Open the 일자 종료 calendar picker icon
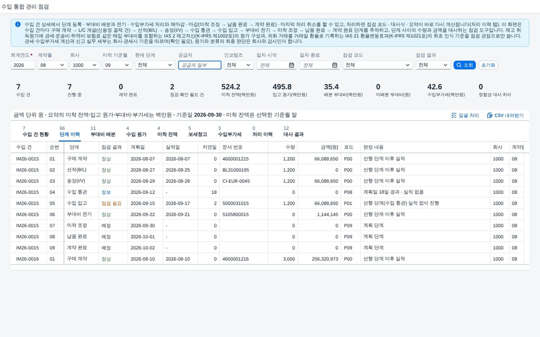The height and width of the screenshot is (337, 540). pos(334,65)
